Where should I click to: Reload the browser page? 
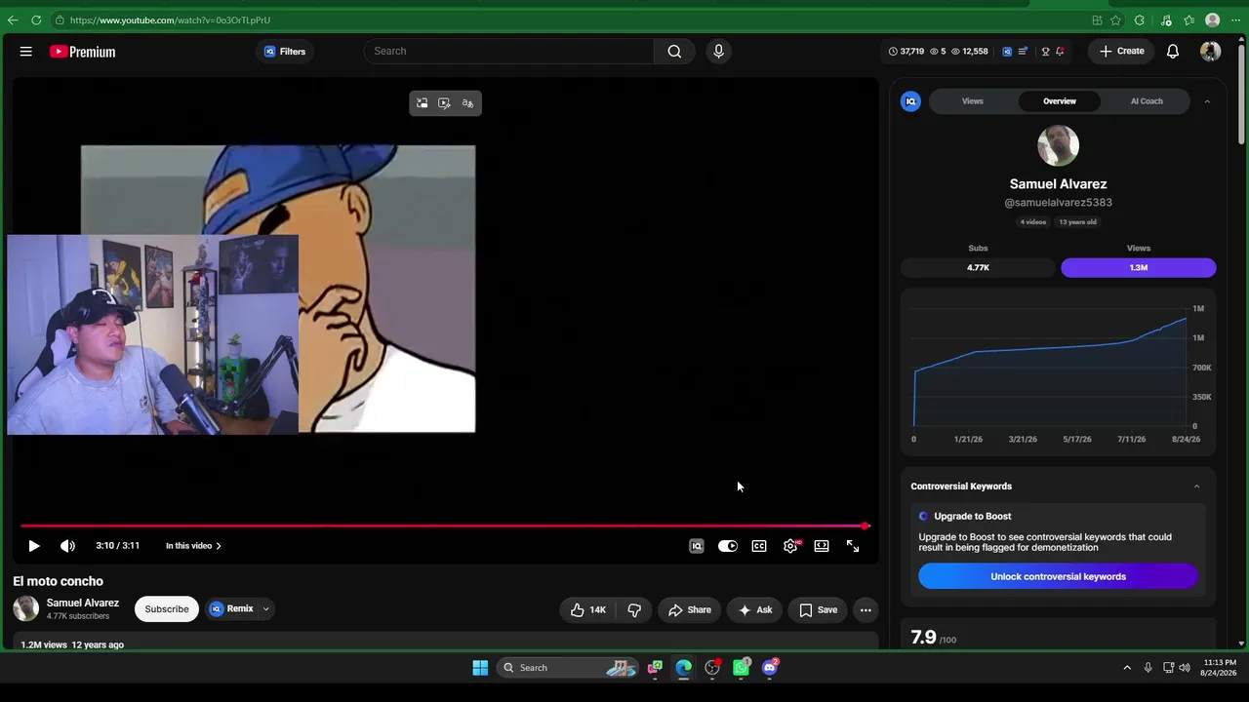coord(36,19)
